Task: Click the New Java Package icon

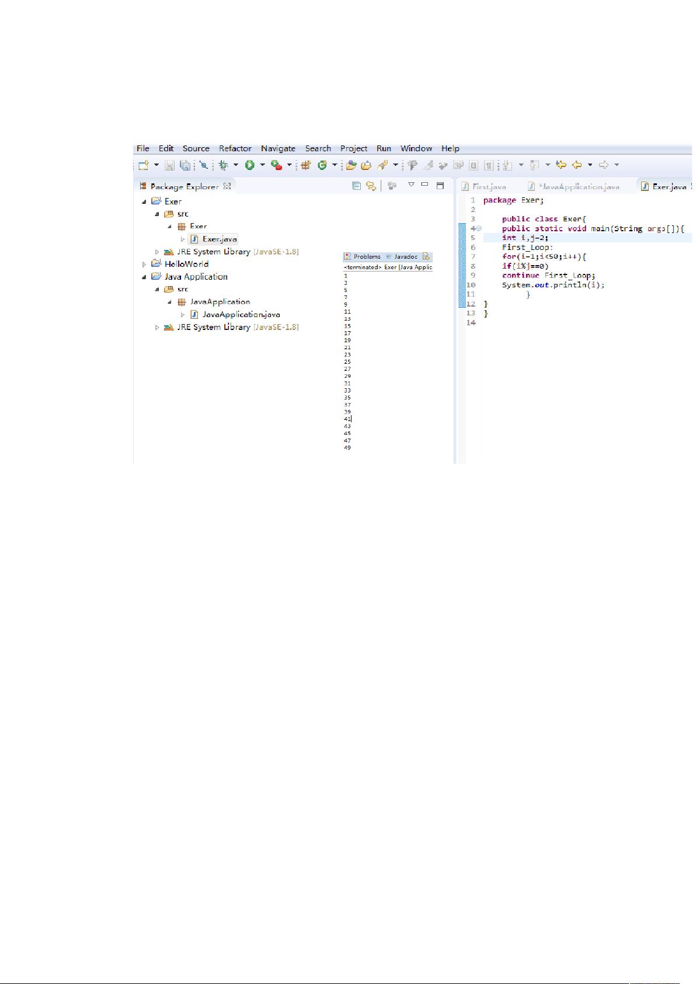Action: tap(305, 165)
